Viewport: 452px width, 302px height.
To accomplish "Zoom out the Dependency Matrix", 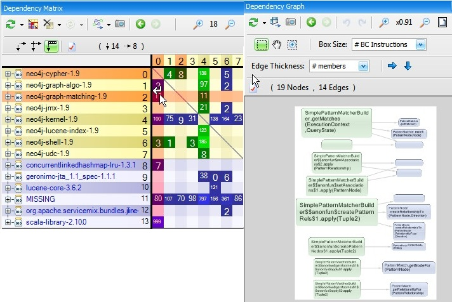I will [x=230, y=24].
